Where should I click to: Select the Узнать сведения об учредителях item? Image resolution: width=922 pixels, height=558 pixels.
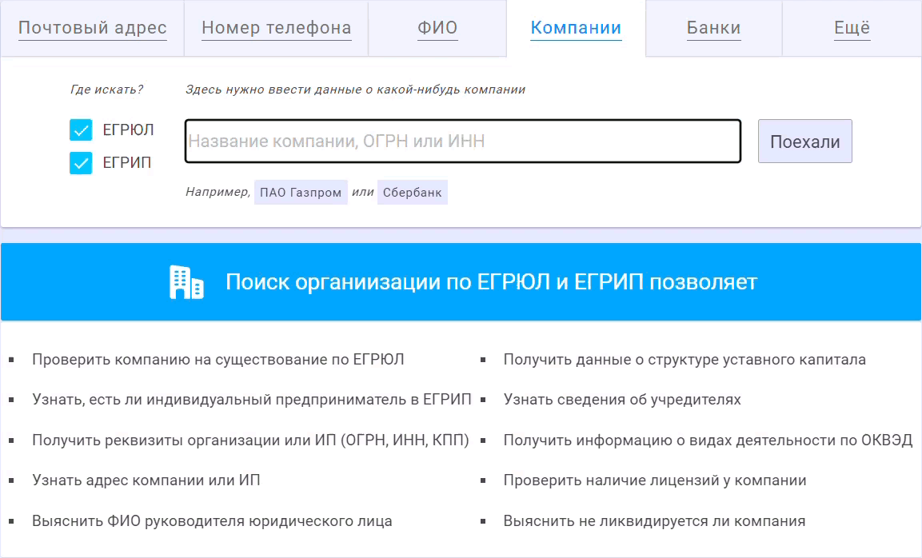point(622,400)
